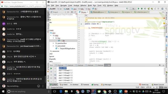Viewport: 168px width, 94px height.
Task: Open Project panel gear settings
Action: pos(72,12)
